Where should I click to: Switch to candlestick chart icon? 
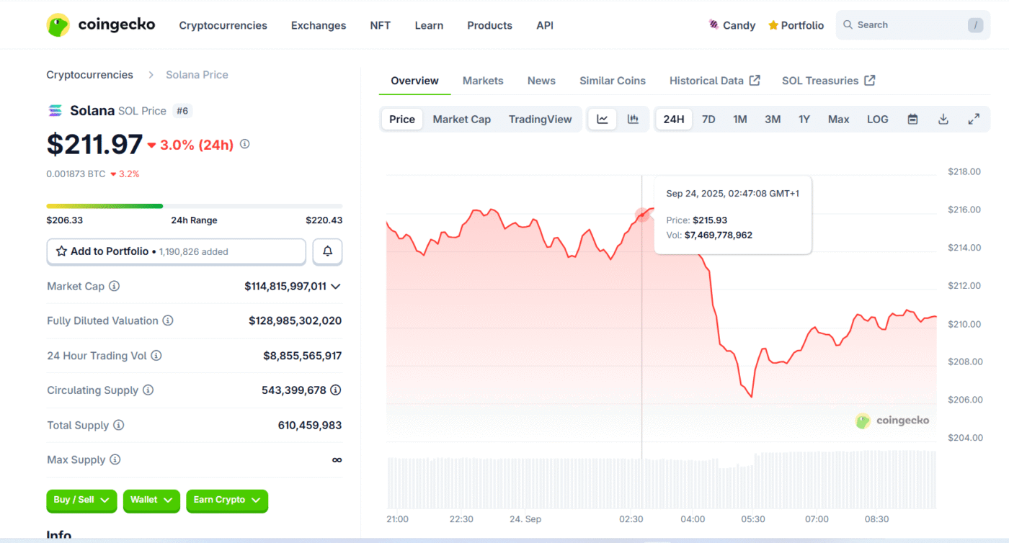(x=633, y=120)
